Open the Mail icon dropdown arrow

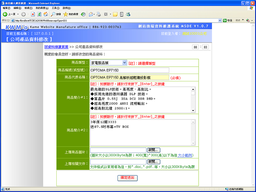tap(94, 14)
